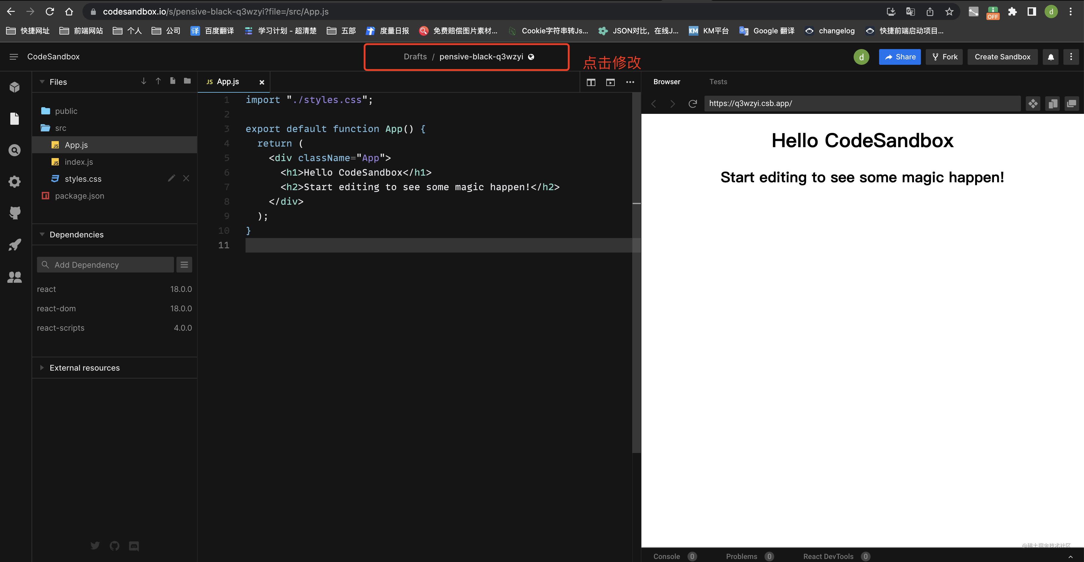Reload the Chrome page
The image size is (1084, 562).
pyautogui.click(x=50, y=11)
